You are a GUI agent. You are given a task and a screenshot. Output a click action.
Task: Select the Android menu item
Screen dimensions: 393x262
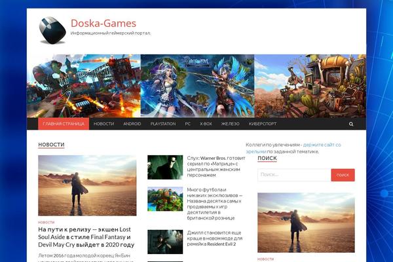(x=132, y=124)
